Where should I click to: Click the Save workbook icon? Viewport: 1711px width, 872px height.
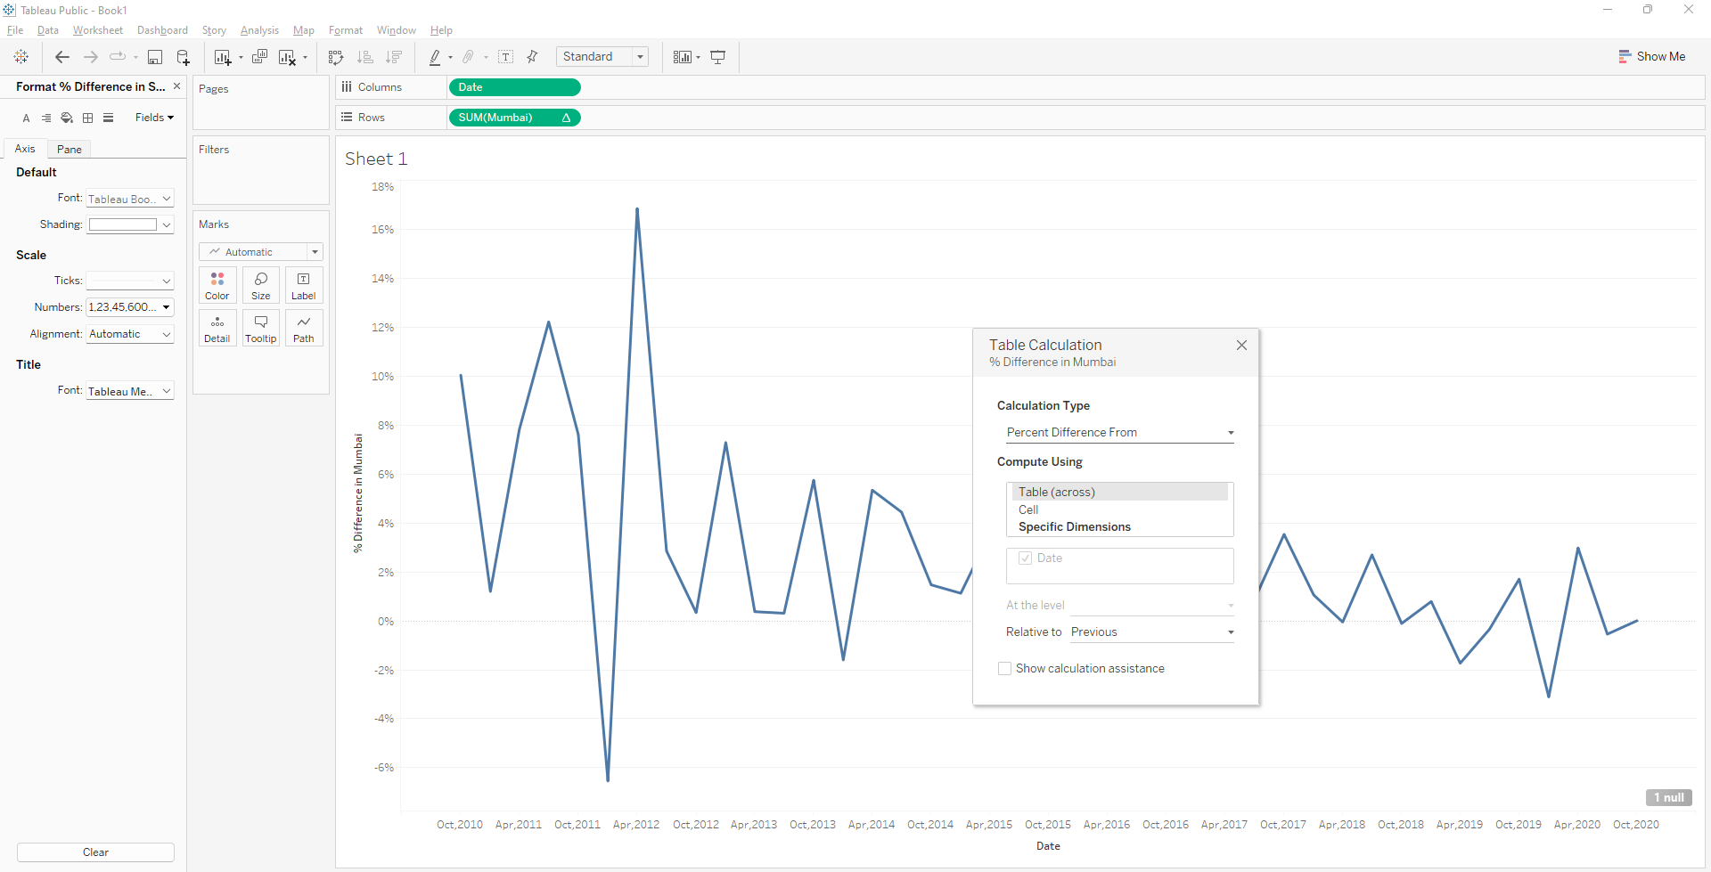tap(155, 57)
